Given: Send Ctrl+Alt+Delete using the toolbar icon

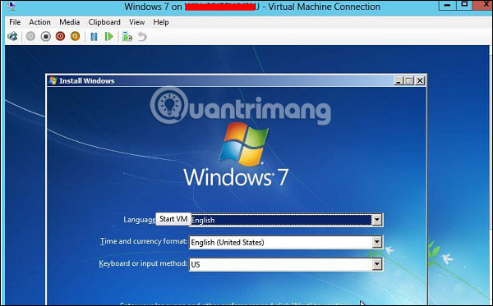Looking at the screenshot, I should (12, 37).
